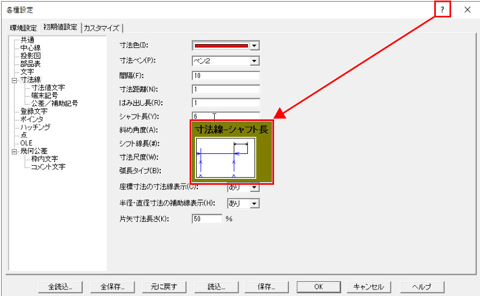Select ハッチング in the tree

tap(35, 127)
